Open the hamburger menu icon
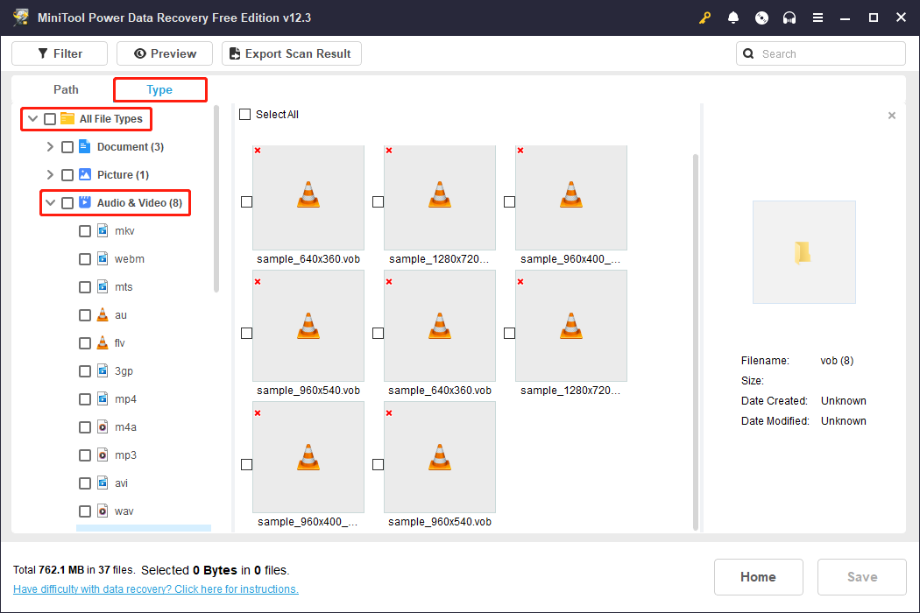 coord(817,18)
